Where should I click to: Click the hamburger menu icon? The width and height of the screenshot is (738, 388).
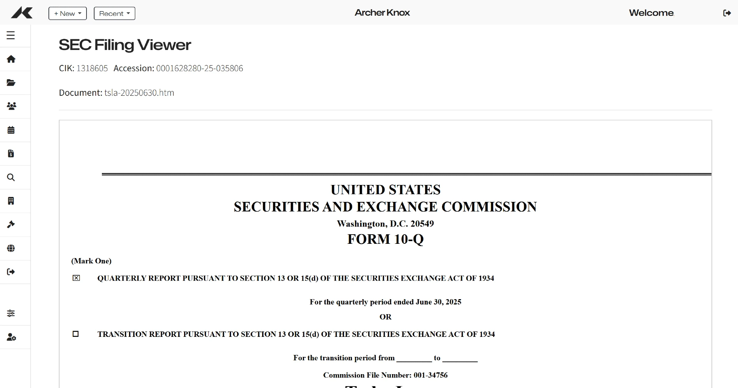pos(11,35)
